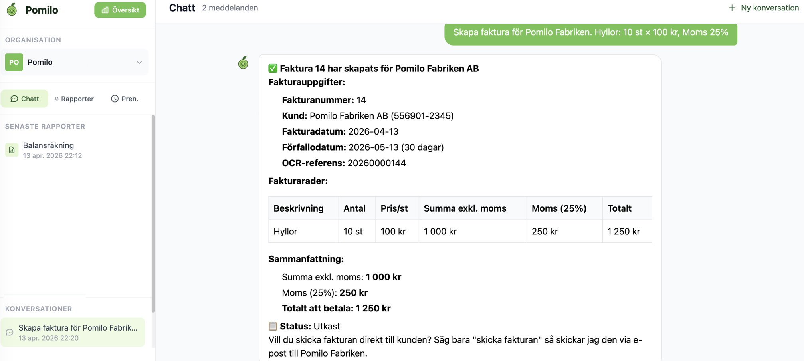Click the Pomilo brand name text
804x361 pixels.
pos(42,10)
